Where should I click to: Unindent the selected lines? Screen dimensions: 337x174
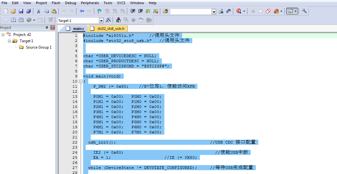pos(140,11)
